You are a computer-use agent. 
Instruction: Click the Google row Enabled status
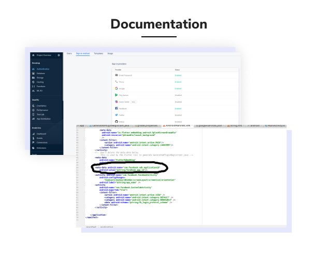[x=178, y=89]
